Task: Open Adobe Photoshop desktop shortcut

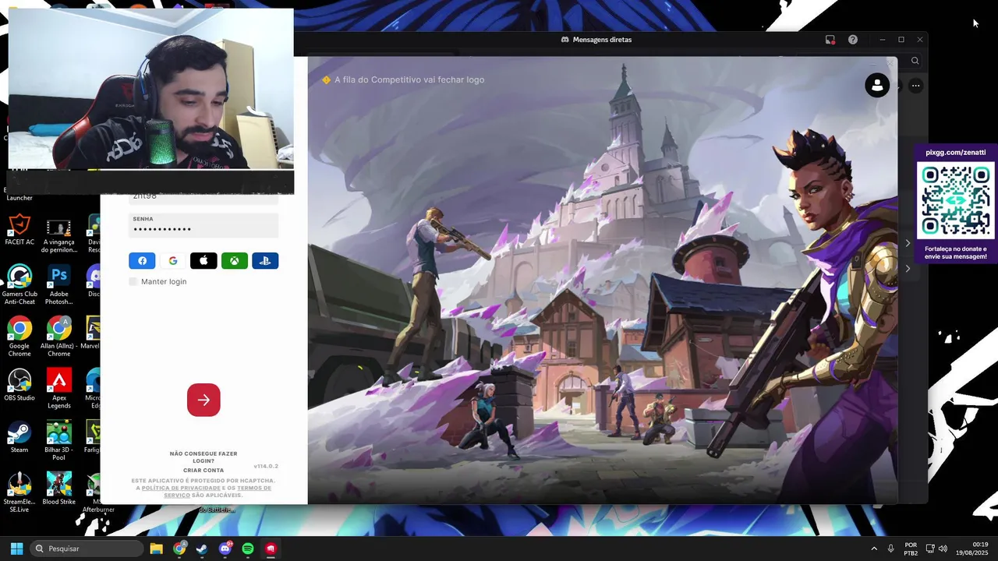Action: coord(58,285)
